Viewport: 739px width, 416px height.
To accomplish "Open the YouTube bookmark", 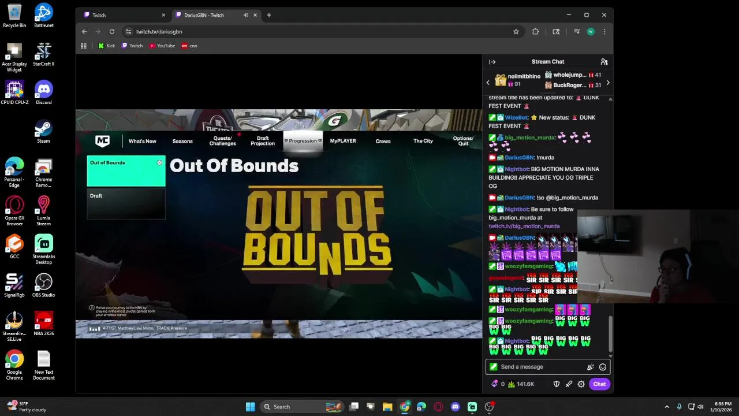I will (x=162, y=46).
